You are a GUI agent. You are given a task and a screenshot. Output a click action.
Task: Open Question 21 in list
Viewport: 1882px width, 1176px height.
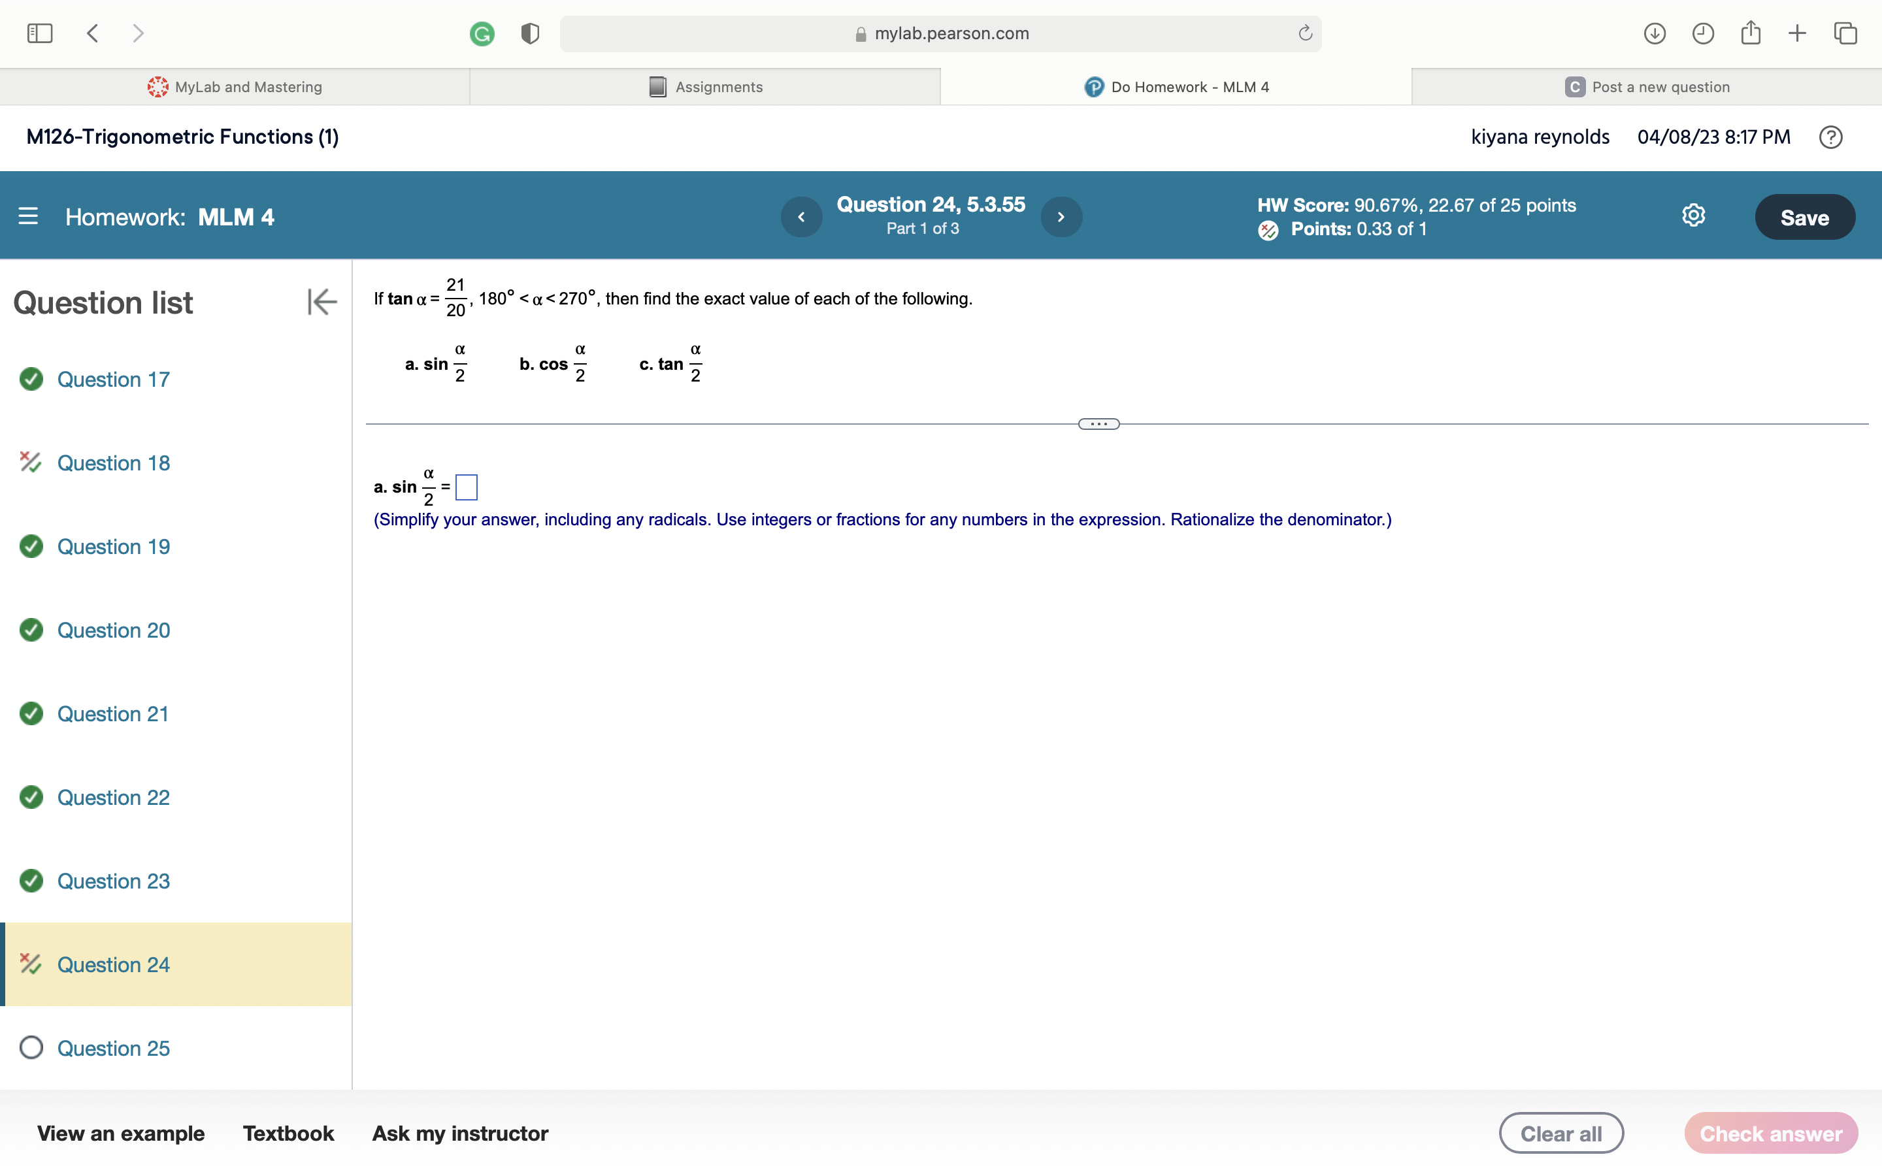point(114,714)
